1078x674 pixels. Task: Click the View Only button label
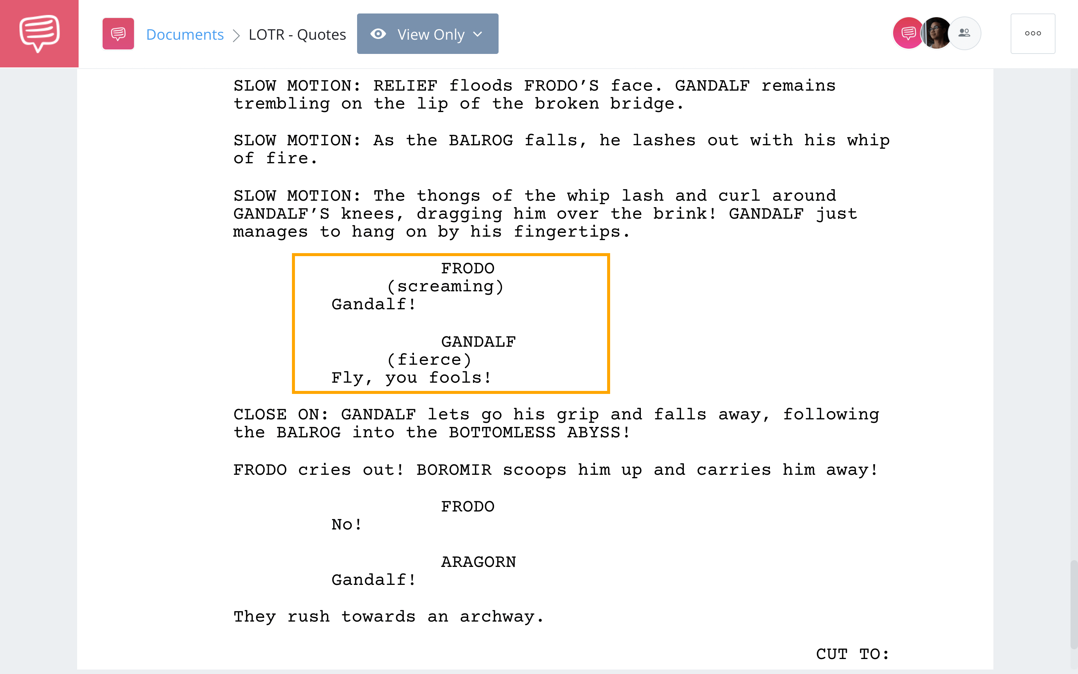click(x=431, y=33)
